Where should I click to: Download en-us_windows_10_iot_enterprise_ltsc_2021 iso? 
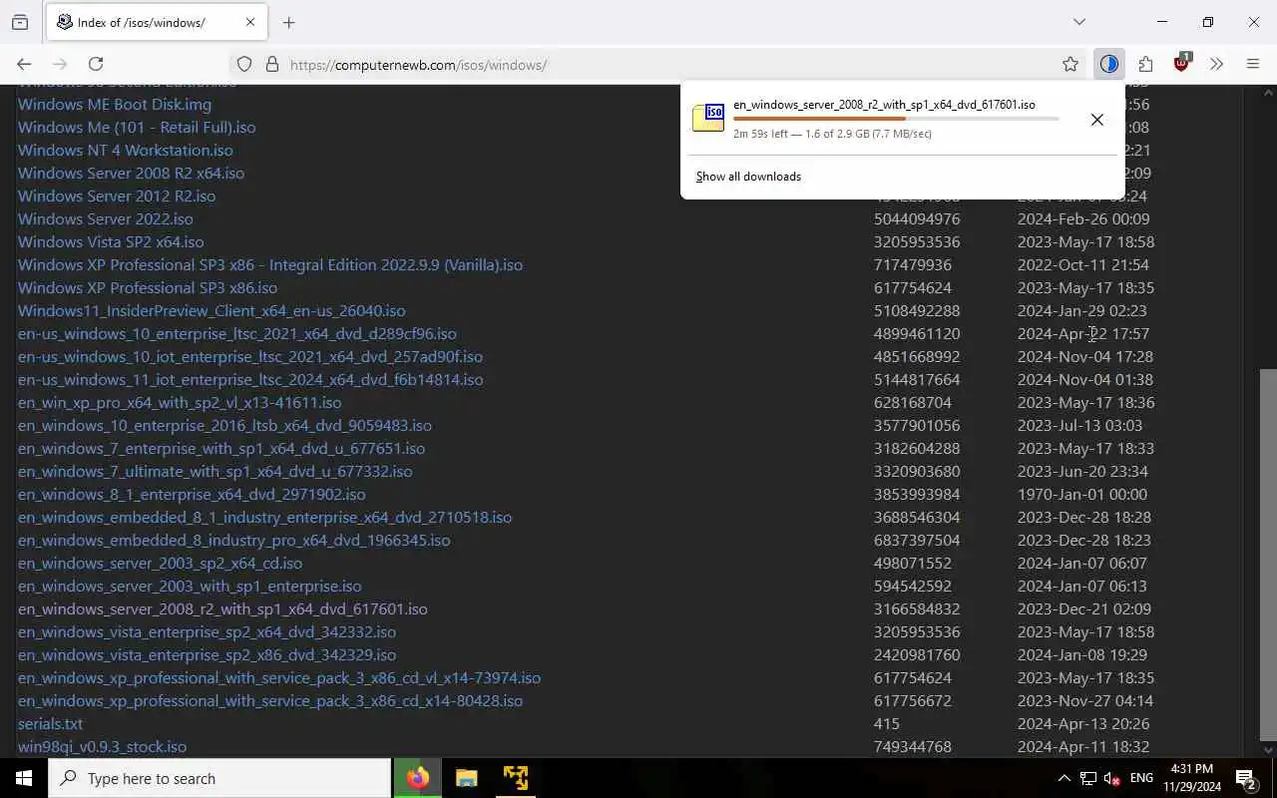pyautogui.click(x=250, y=356)
